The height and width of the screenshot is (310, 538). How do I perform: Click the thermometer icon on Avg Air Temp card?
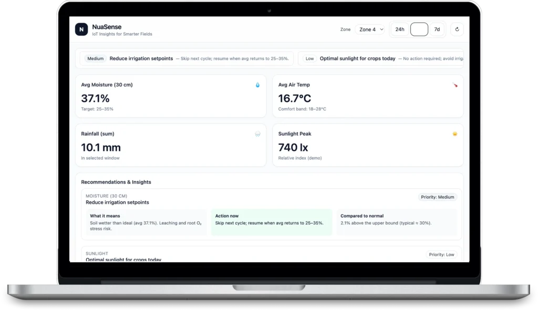[x=454, y=84]
